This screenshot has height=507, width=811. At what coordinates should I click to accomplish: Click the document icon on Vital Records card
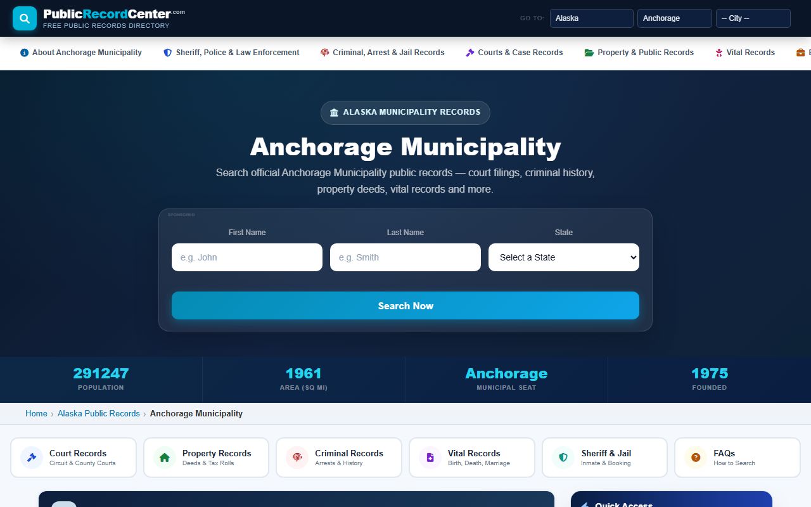[x=430, y=458]
